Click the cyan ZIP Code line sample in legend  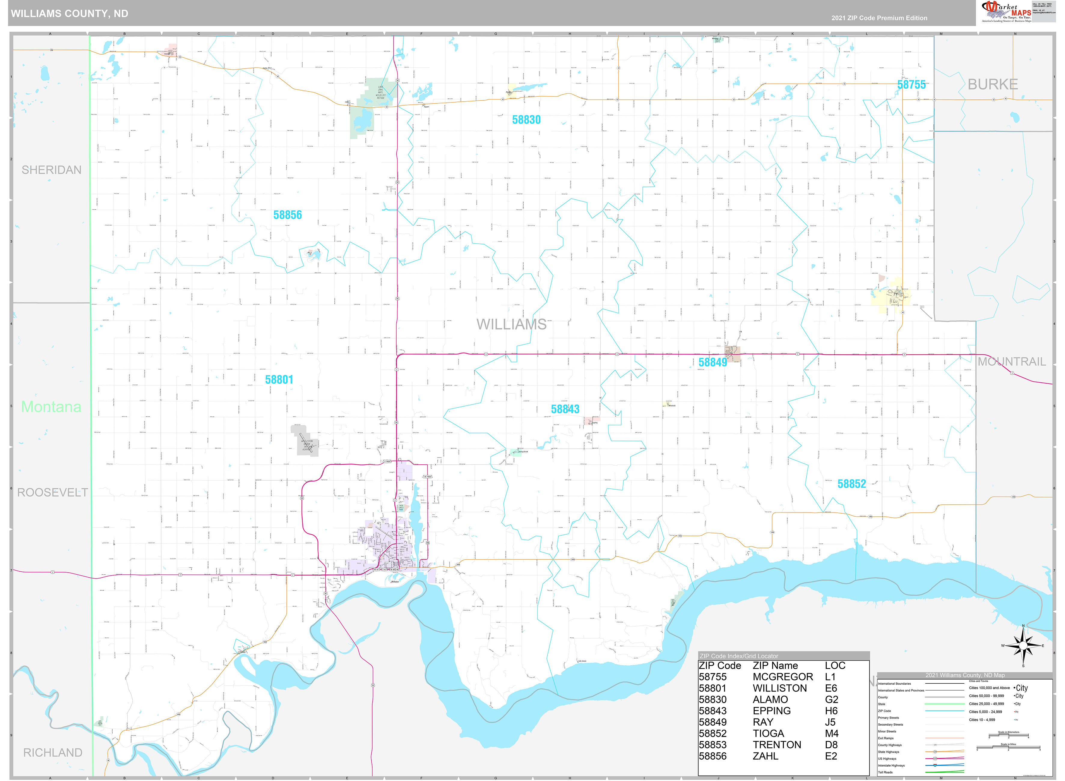click(x=945, y=710)
